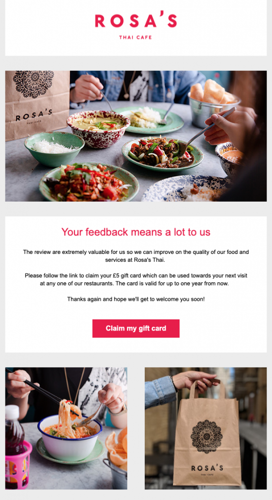272x500 pixels.
Task: Click the paragraph about the £5 gift card
Action: [x=136, y=279]
